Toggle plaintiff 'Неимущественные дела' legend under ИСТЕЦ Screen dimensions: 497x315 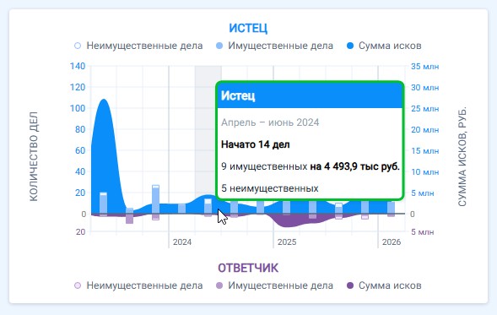138,46
